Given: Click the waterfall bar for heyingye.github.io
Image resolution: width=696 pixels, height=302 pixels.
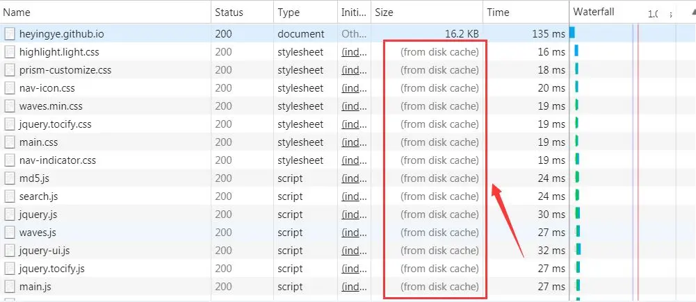Looking at the screenshot, I should (x=572, y=33).
